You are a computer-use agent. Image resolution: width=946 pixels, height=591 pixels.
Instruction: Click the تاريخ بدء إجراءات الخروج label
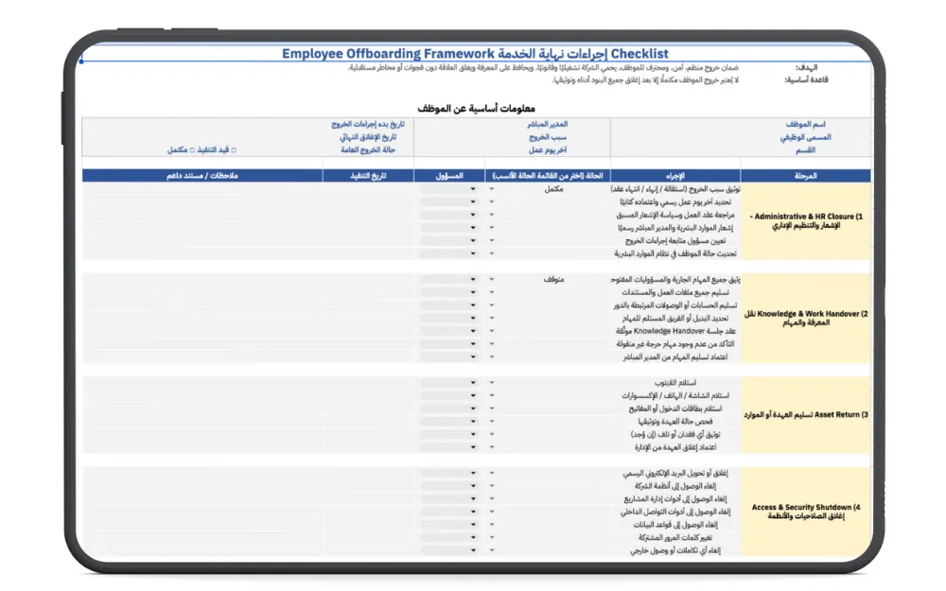(368, 124)
